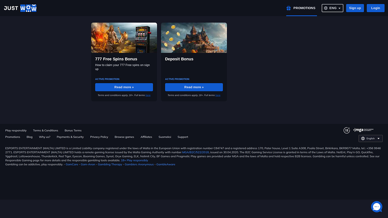Open the Why us? footer link
Viewport: 388px width, 218px height.
pyautogui.click(x=45, y=137)
